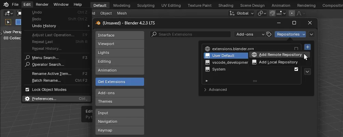Click the Search Extensions field

coord(190,34)
